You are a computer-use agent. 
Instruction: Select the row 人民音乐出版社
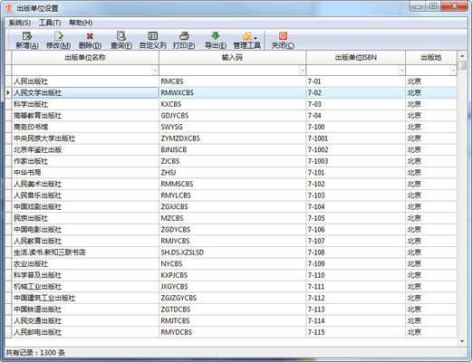[x=234, y=195]
